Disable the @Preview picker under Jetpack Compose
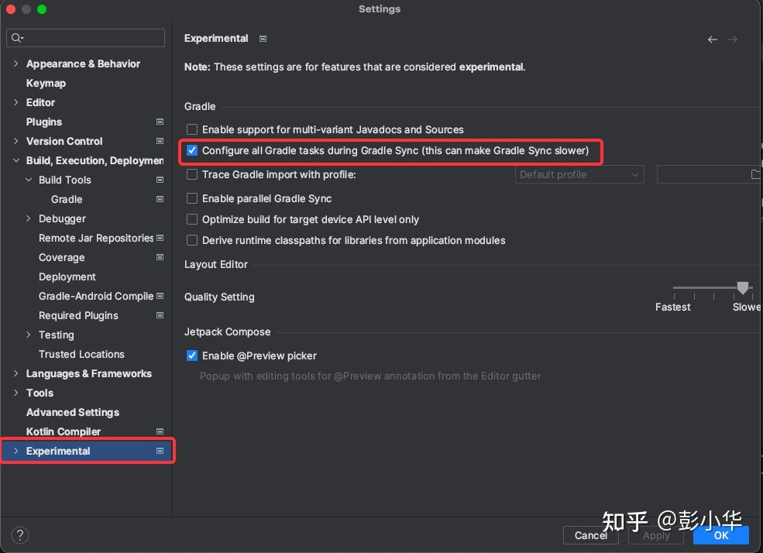 tap(191, 355)
